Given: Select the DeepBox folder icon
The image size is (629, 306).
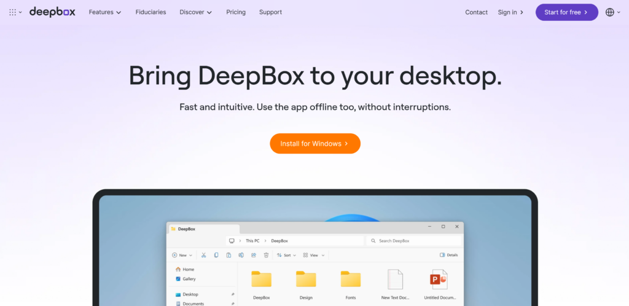Looking at the screenshot, I should tap(262, 279).
